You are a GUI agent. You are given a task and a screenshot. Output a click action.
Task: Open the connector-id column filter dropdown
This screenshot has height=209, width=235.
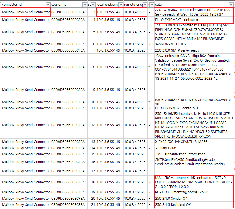pos(48,5)
